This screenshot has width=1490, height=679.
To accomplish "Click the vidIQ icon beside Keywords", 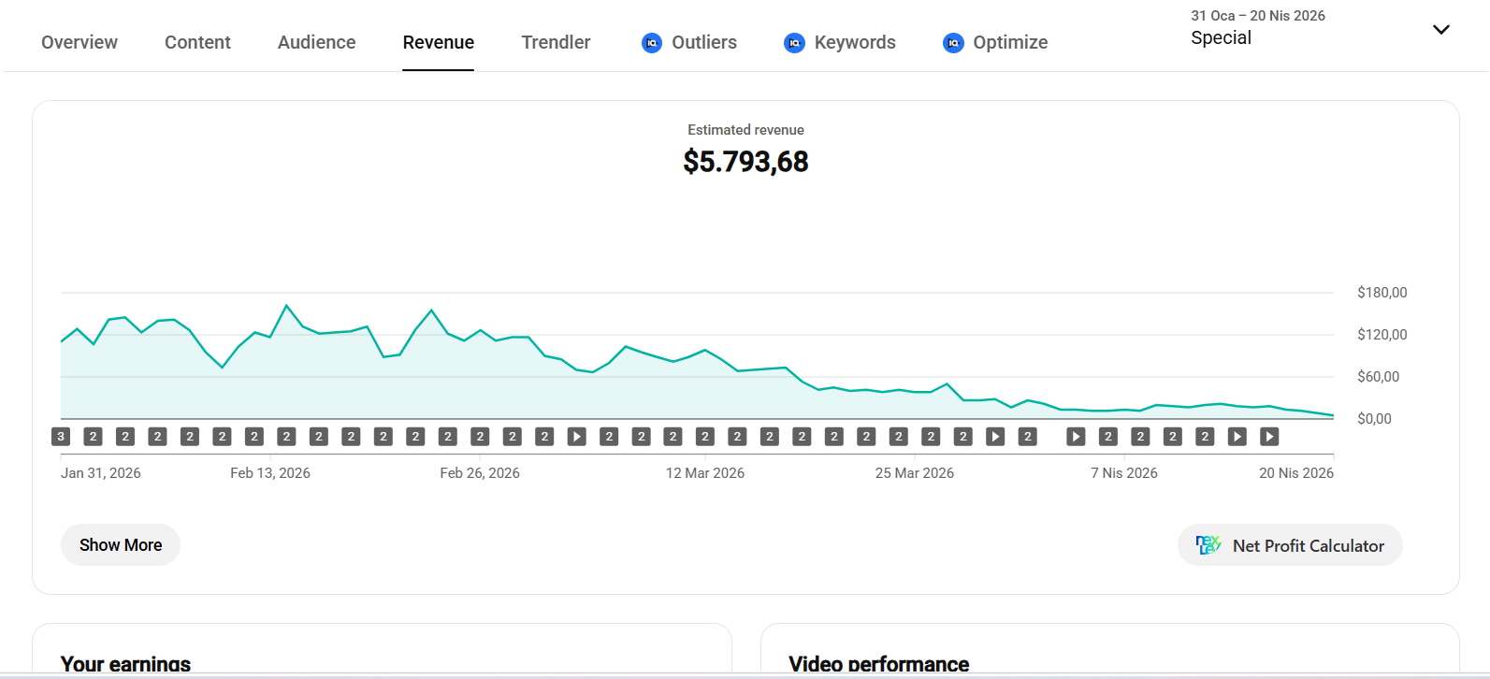I will click(x=794, y=43).
